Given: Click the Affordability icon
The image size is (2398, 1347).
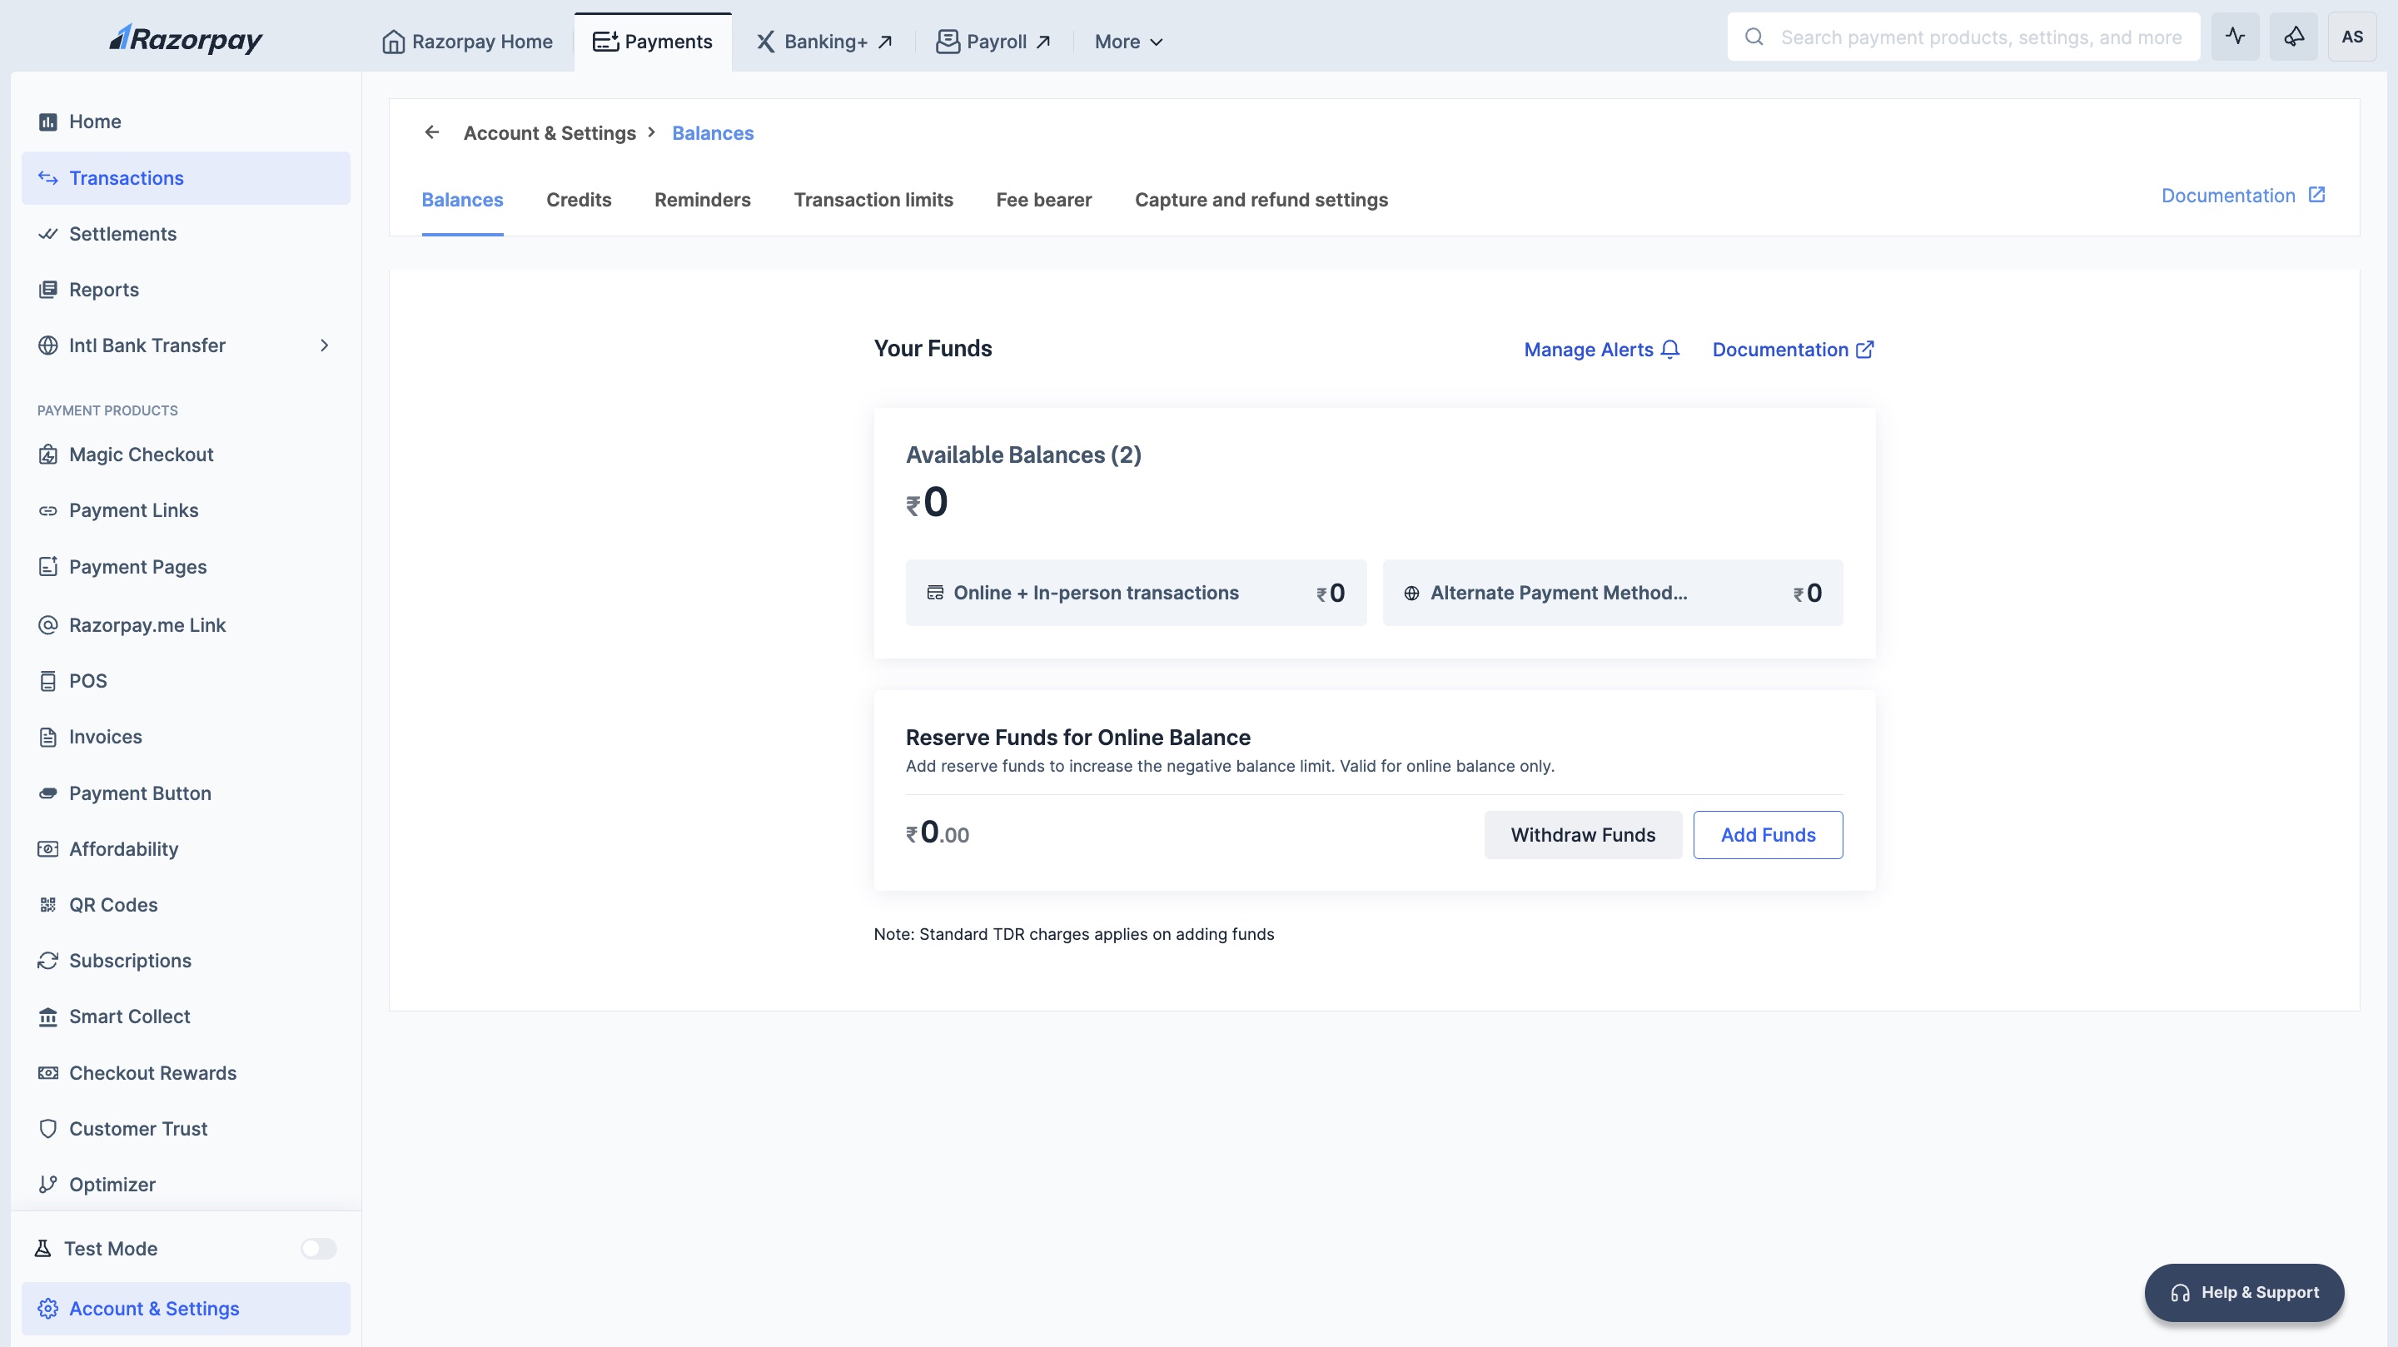Looking at the screenshot, I should (47, 849).
